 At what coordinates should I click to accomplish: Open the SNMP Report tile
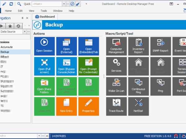[x=161, y=46]
